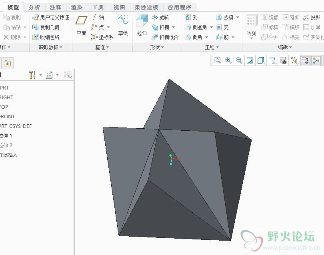This screenshot has height=255, width=324.
Task: Click the 投影 (Project) tool
Action: (x=311, y=17)
